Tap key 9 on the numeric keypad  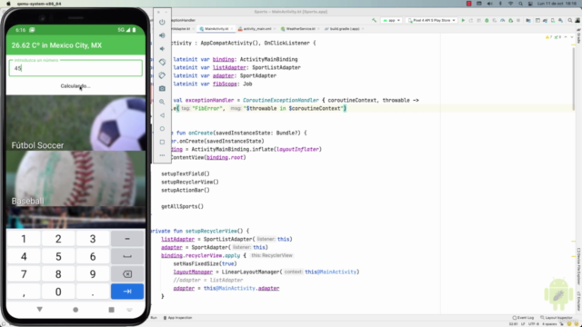93,274
